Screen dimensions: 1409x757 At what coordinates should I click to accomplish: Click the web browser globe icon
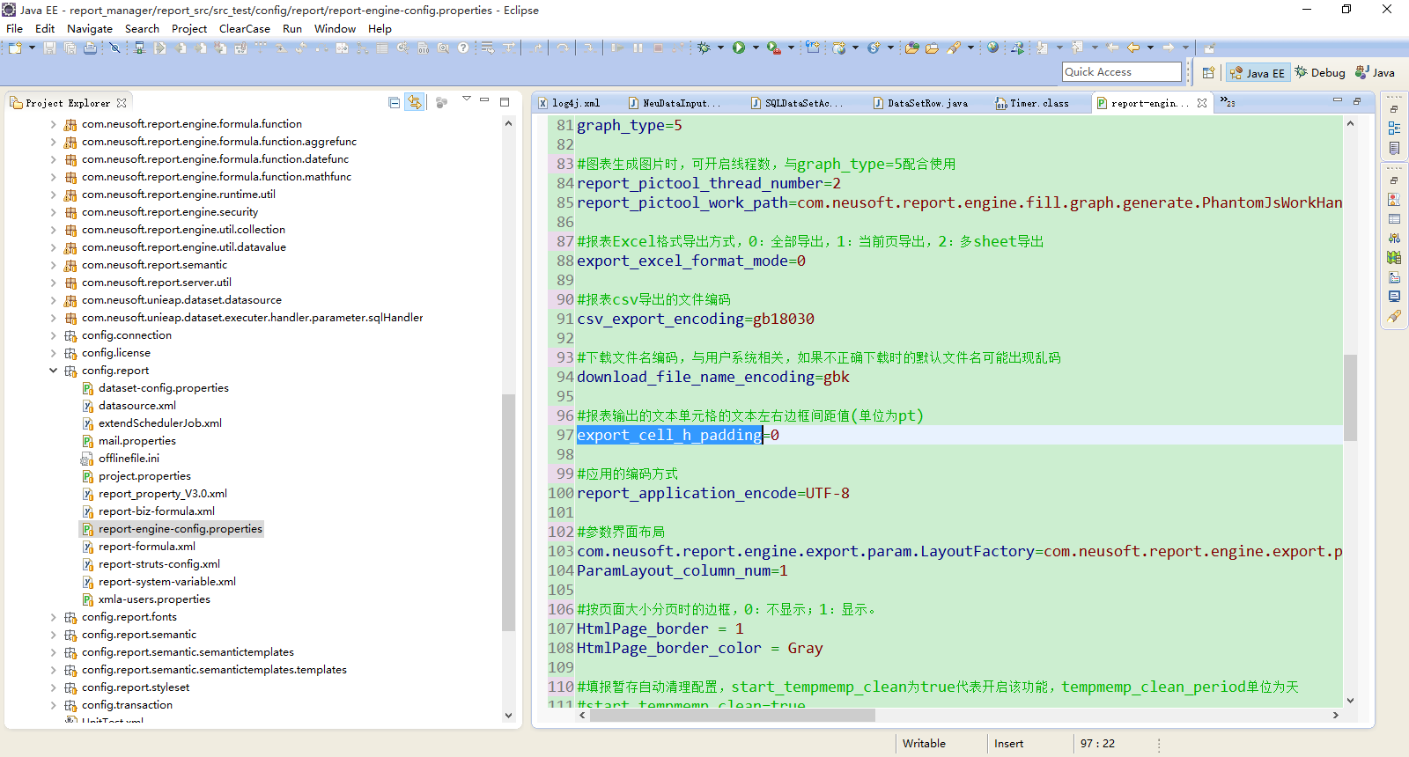pos(992,48)
